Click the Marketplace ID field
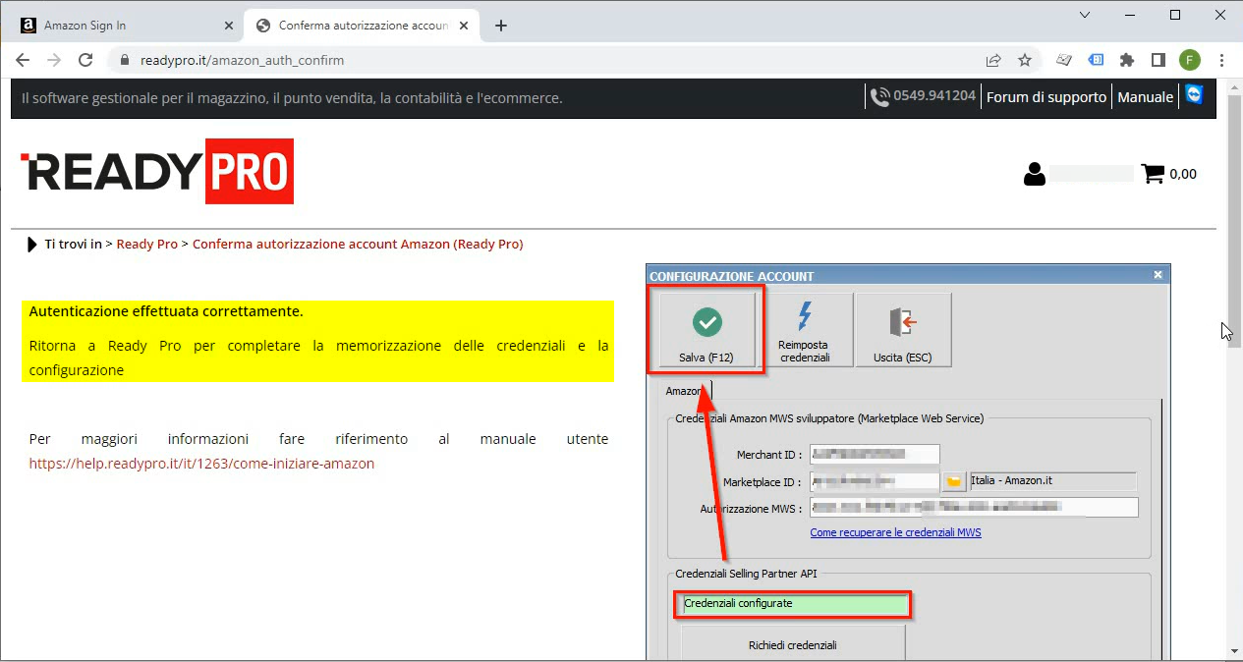Screen dimensions: 1243x662 [x=875, y=481]
